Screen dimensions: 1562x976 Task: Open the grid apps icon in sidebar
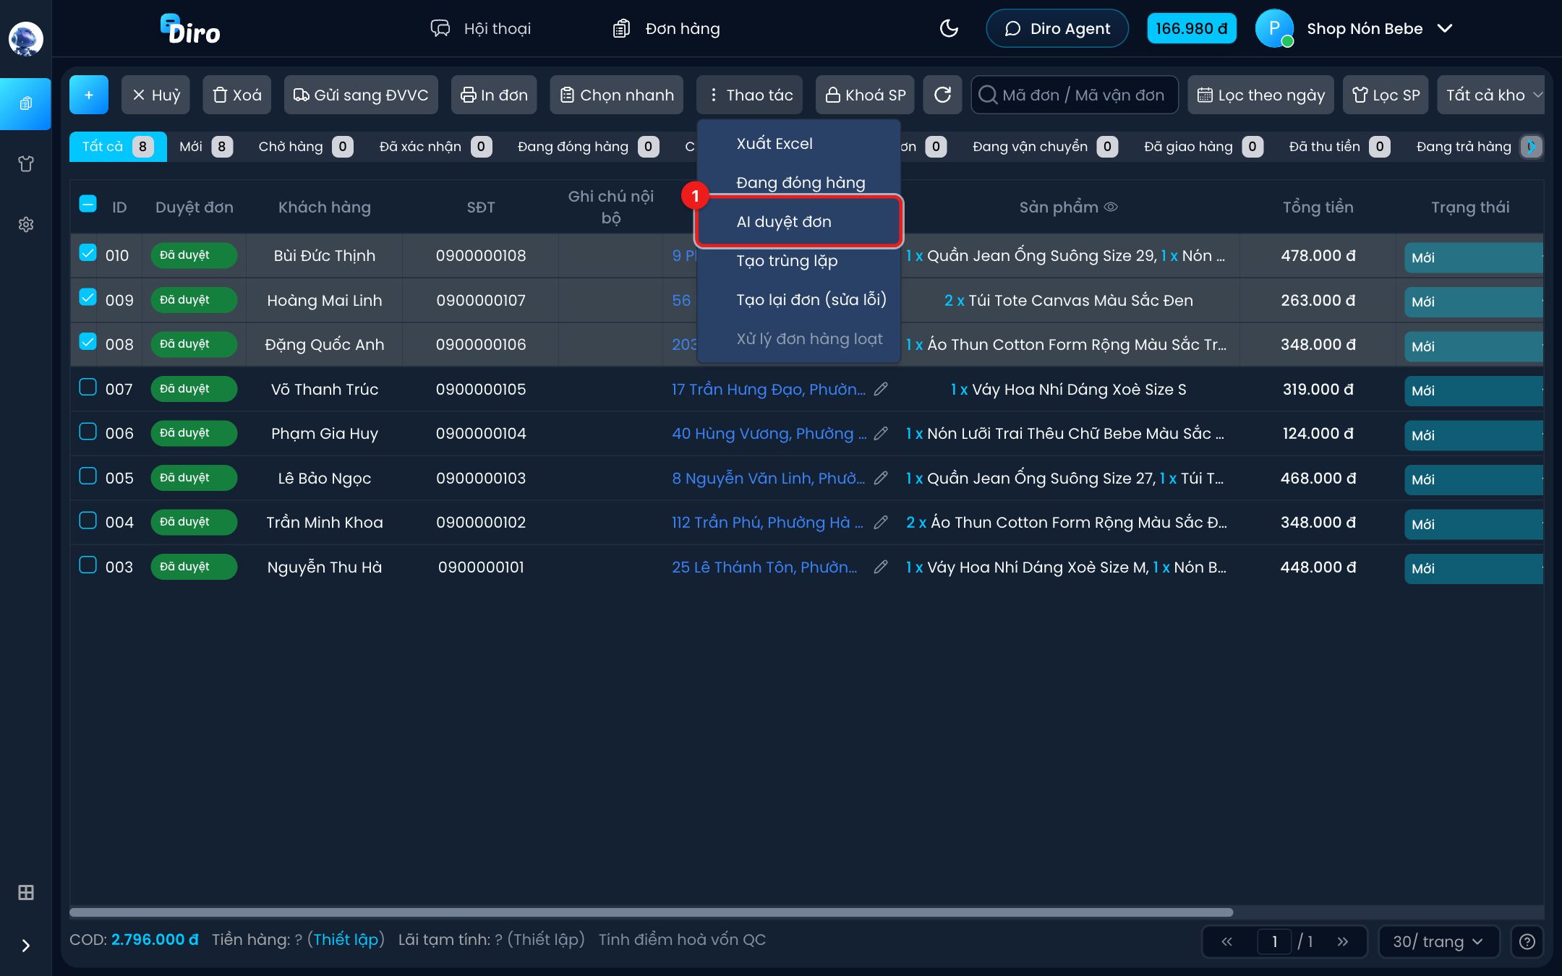point(25,892)
